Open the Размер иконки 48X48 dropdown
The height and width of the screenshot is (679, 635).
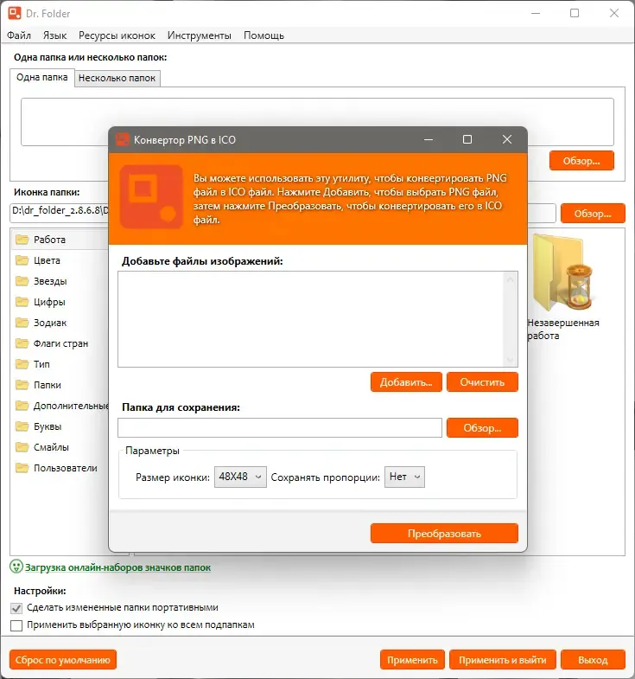[x=240, y=477]
